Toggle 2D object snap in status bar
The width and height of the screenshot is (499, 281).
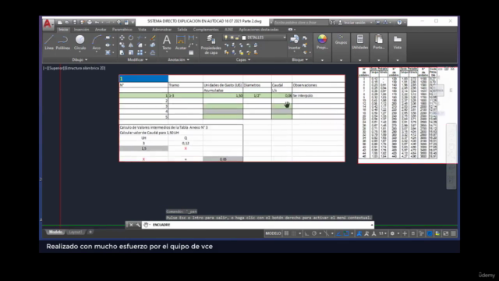click(x=346, y=233)
